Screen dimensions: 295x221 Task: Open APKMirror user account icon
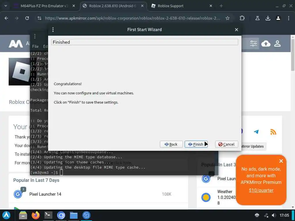[277, 44]
